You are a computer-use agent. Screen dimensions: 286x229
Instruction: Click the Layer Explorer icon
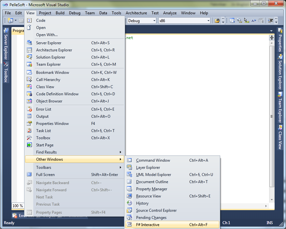point(129,168)
